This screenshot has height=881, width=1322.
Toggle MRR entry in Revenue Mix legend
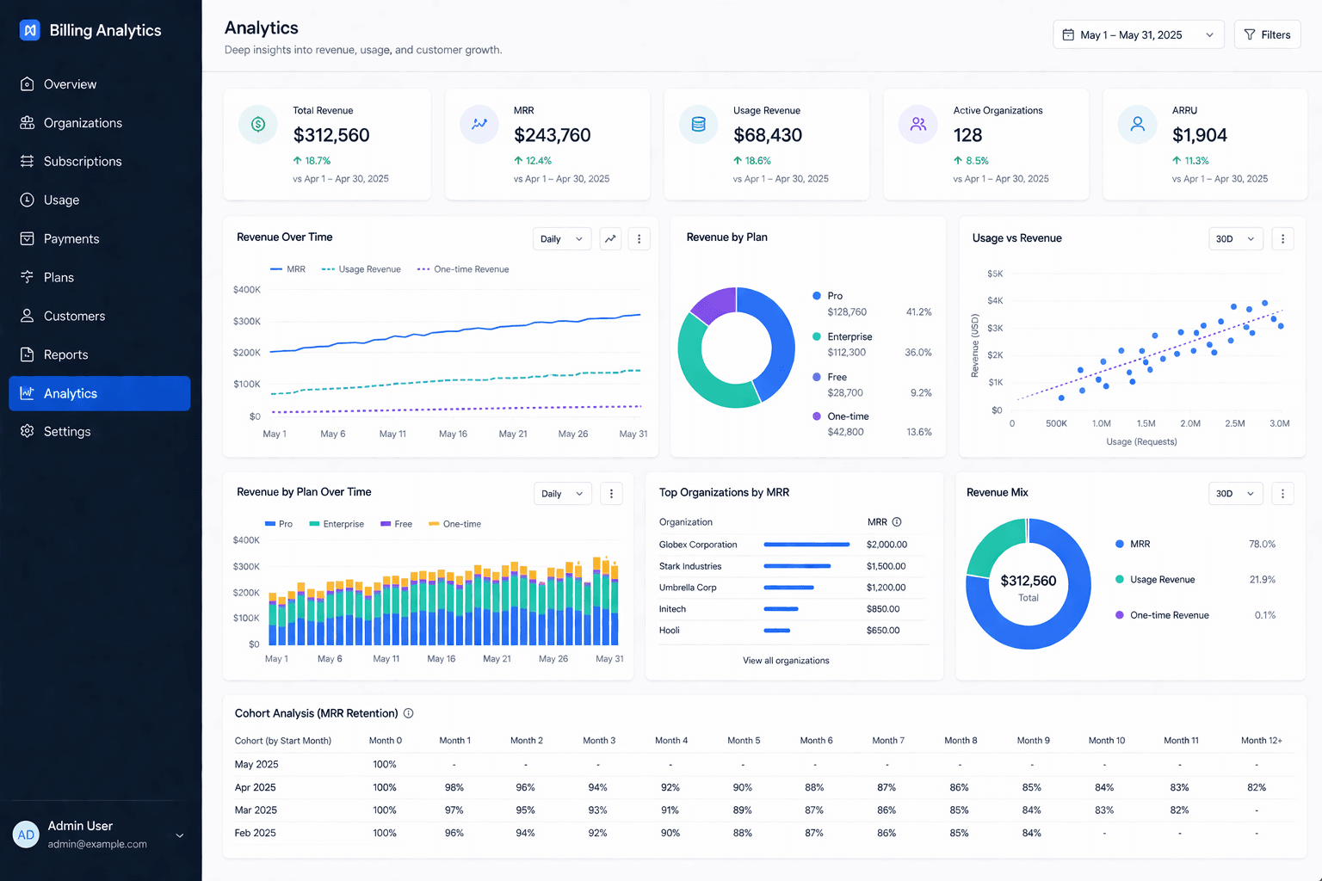click(x=1133, y=544)
